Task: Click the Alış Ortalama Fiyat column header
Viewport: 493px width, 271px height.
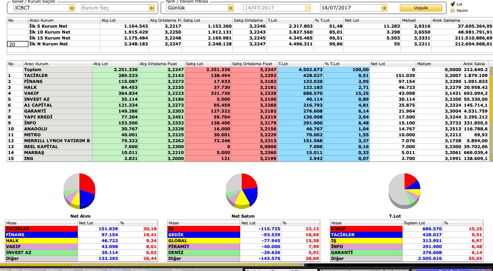Action: click(x=161, y=64)
